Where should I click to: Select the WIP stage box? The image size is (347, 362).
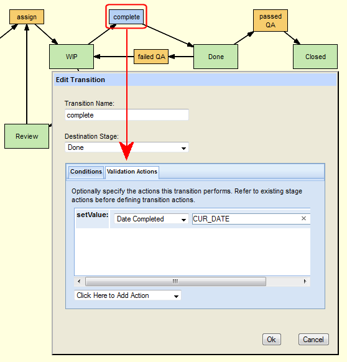(x=72, y=57)
